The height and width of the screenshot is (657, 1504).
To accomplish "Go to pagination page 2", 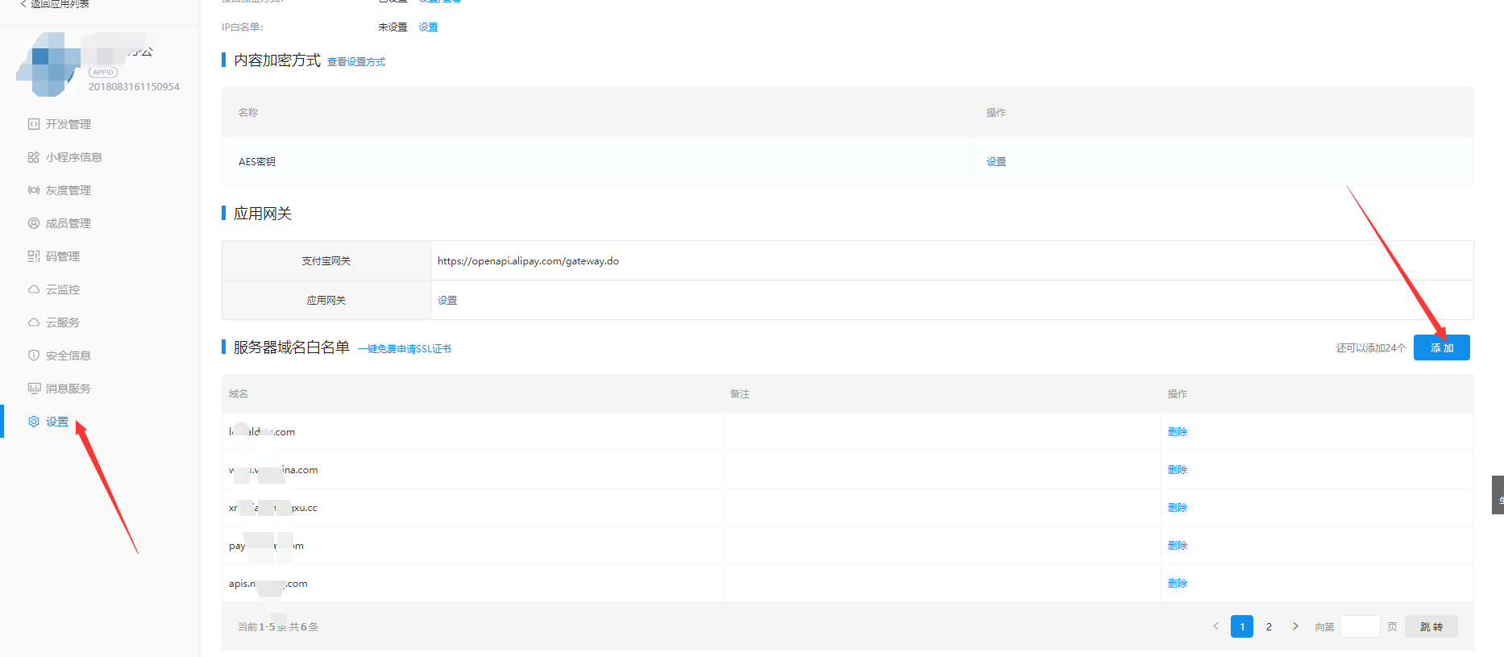I will point(1269,626).
